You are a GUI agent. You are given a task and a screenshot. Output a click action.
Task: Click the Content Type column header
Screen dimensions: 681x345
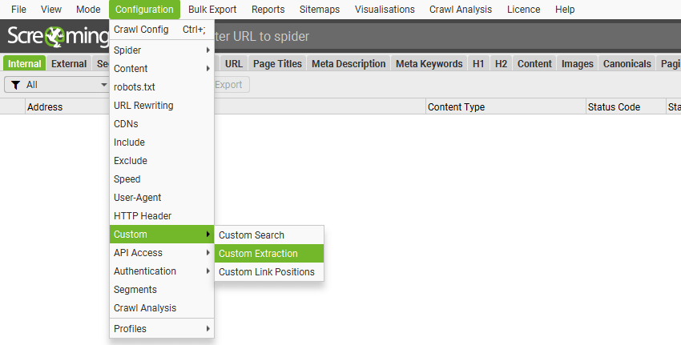pyautogui.click(x=457, y=107)
